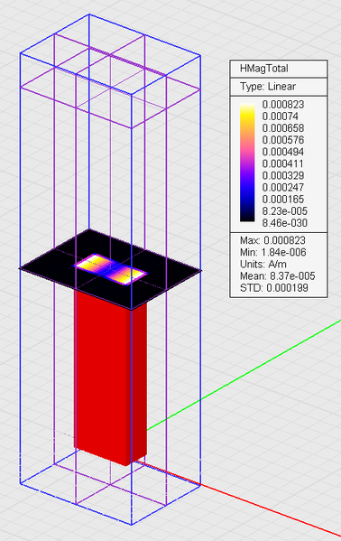Click the STD: 0.000199 statistic
Image resolution: width=341 pixels, height=541 pixels.
click(x=273, y=287)
